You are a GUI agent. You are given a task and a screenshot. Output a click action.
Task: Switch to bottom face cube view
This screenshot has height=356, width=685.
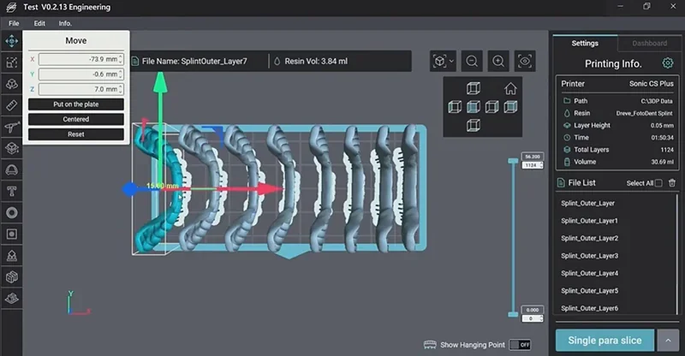(x=474, y=125)
